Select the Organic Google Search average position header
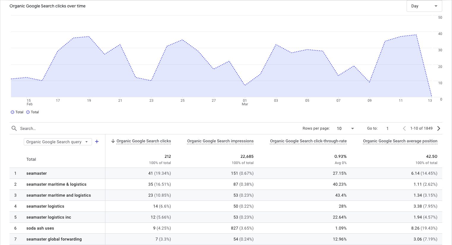The image size is (452, 245). pyautogui.click(x=400, y=141)
